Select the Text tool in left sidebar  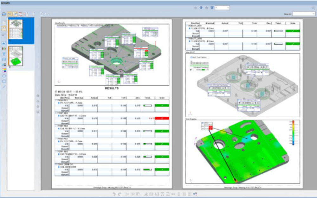(x=4, y=54)
